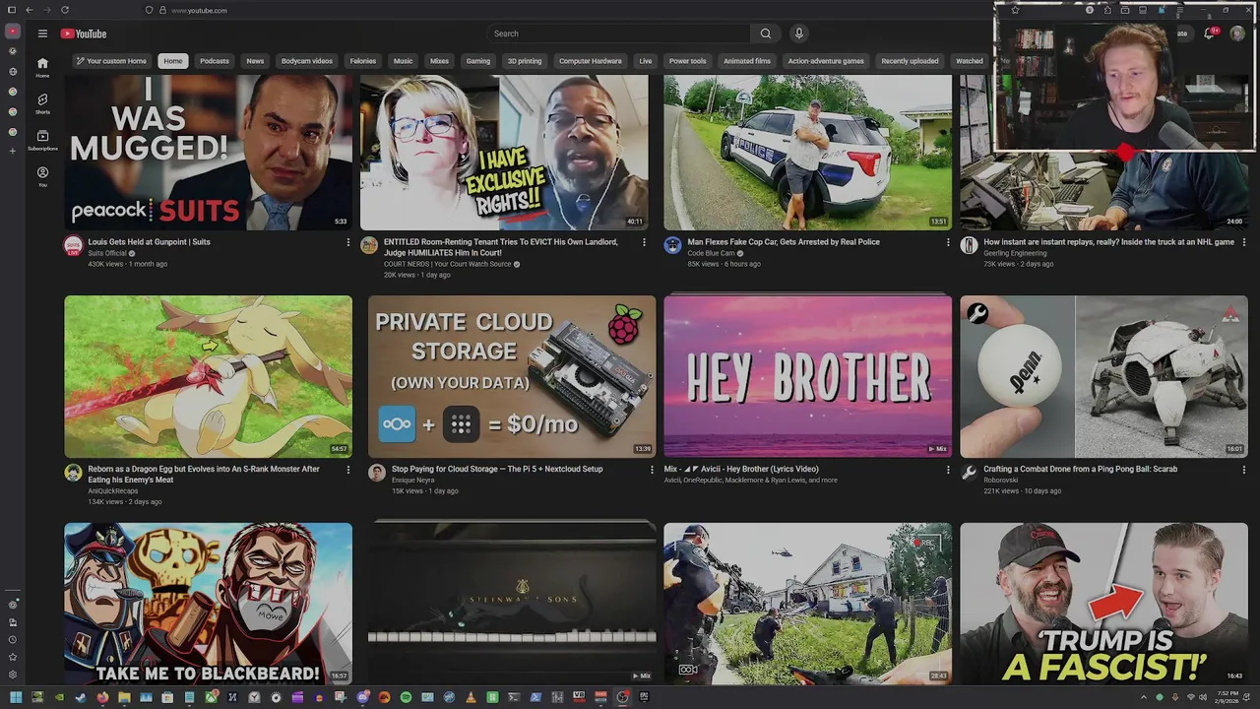Click the lock site-info icon in address bar
Image resolution: width=1260 pixels, height=709 pixels.
click(x=162, y=10)
